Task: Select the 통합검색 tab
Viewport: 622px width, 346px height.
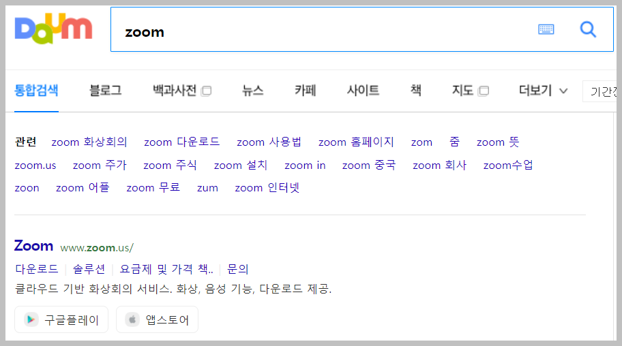Action: tap(37, 91)
